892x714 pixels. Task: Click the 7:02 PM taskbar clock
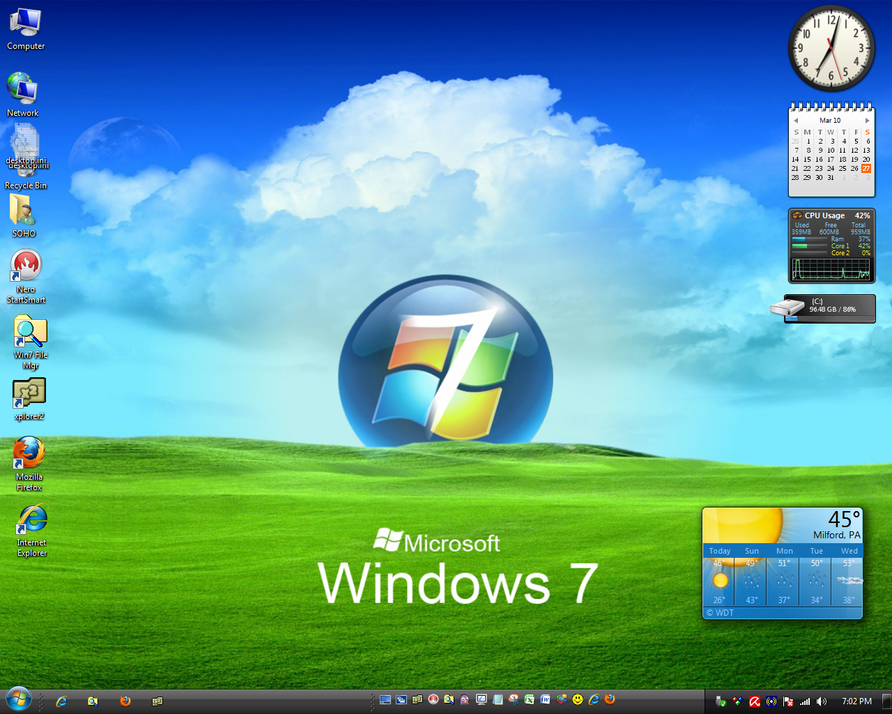click(x=856, y=701)
